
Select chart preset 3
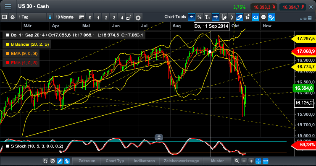point(114,18)
